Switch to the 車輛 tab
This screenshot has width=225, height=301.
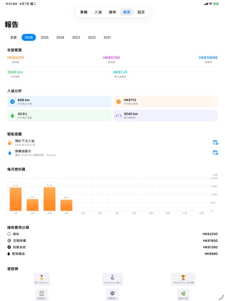pyautogui.click(x=84, y=12)
